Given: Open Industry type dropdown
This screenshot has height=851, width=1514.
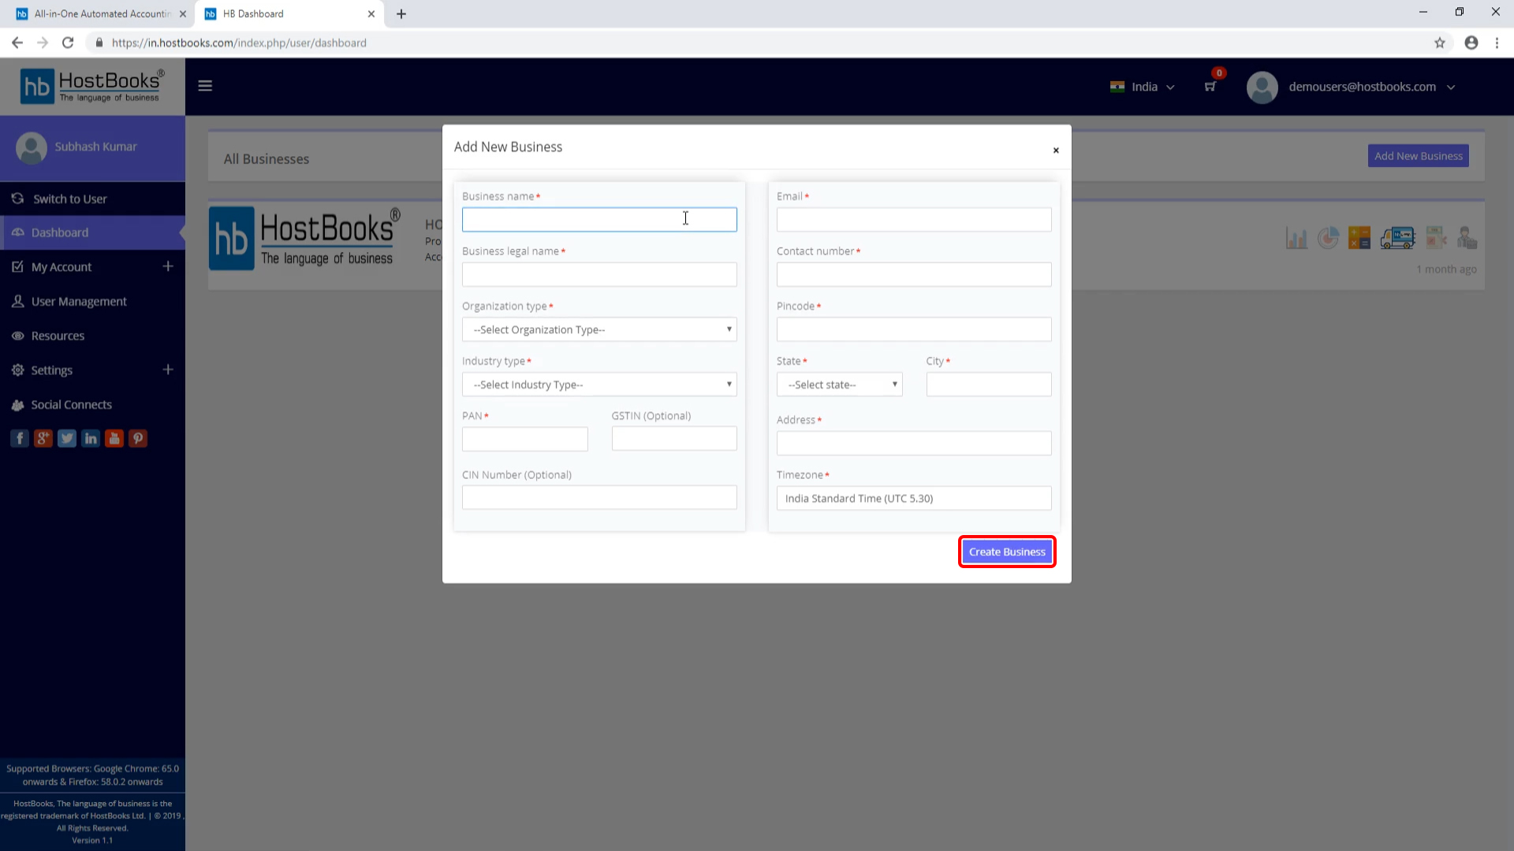Looking at the screenshot, I should click(x=599, y=385).
